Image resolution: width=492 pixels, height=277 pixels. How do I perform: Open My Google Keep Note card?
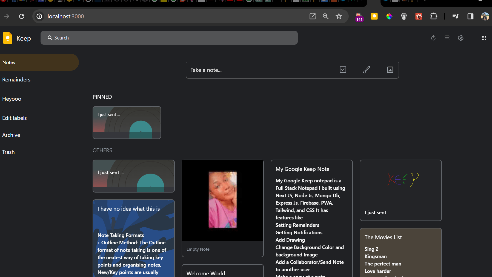pyautogui.click(x=312, y=218)
